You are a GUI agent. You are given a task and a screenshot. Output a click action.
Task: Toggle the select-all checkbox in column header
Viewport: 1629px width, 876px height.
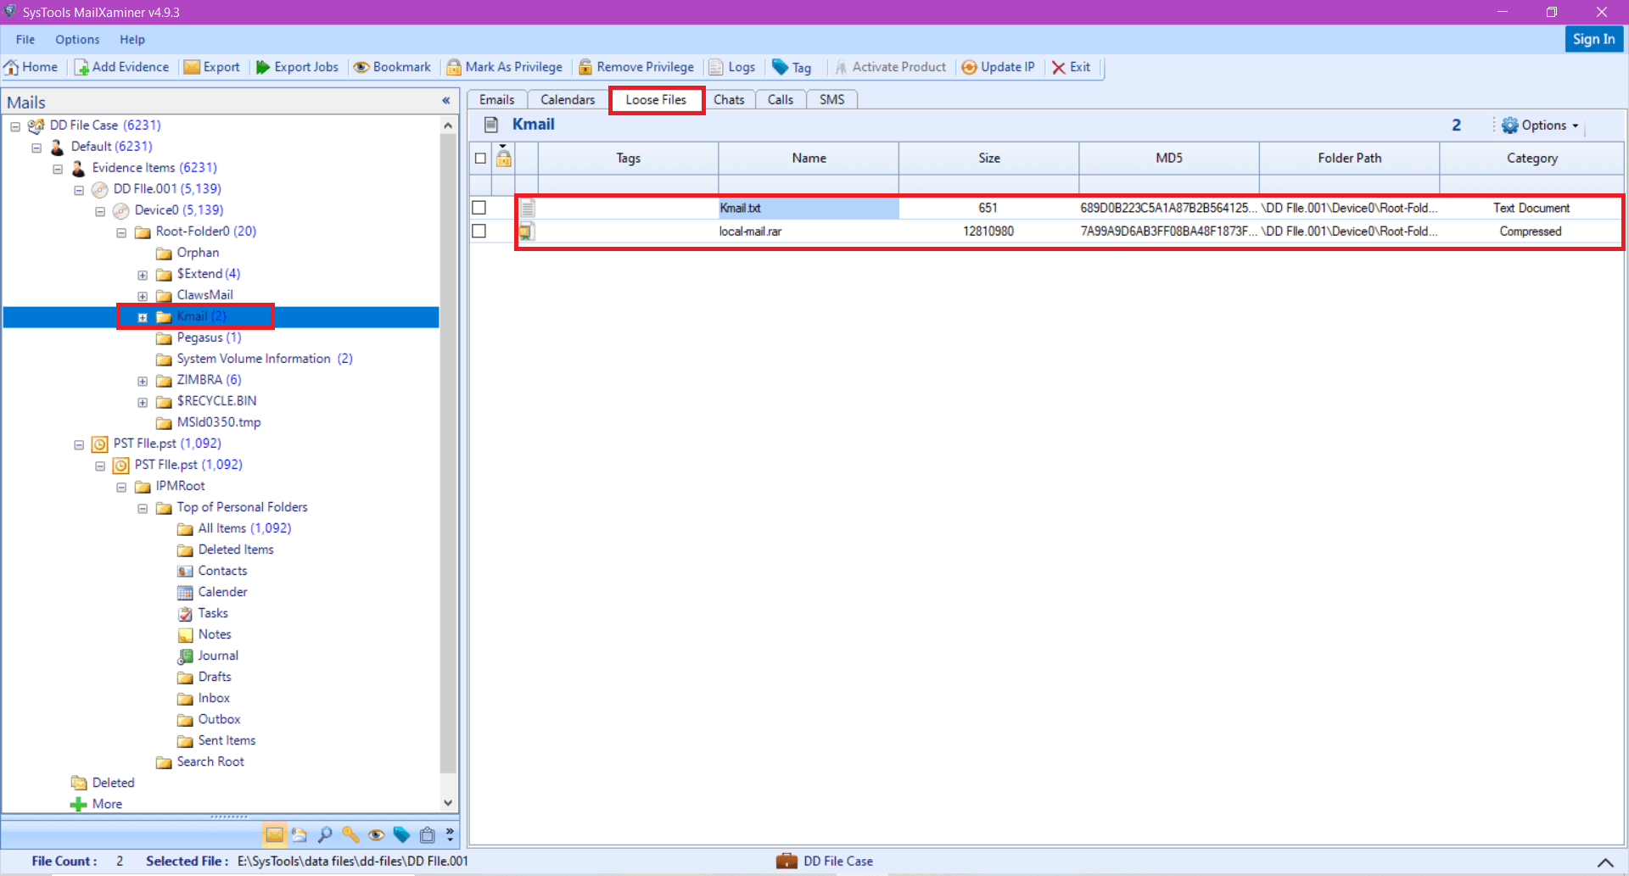(480, 158)
